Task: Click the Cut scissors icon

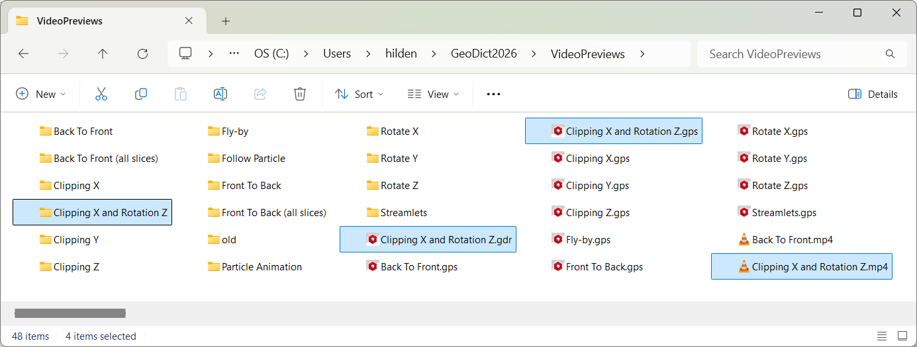Action: coord(101,94)
